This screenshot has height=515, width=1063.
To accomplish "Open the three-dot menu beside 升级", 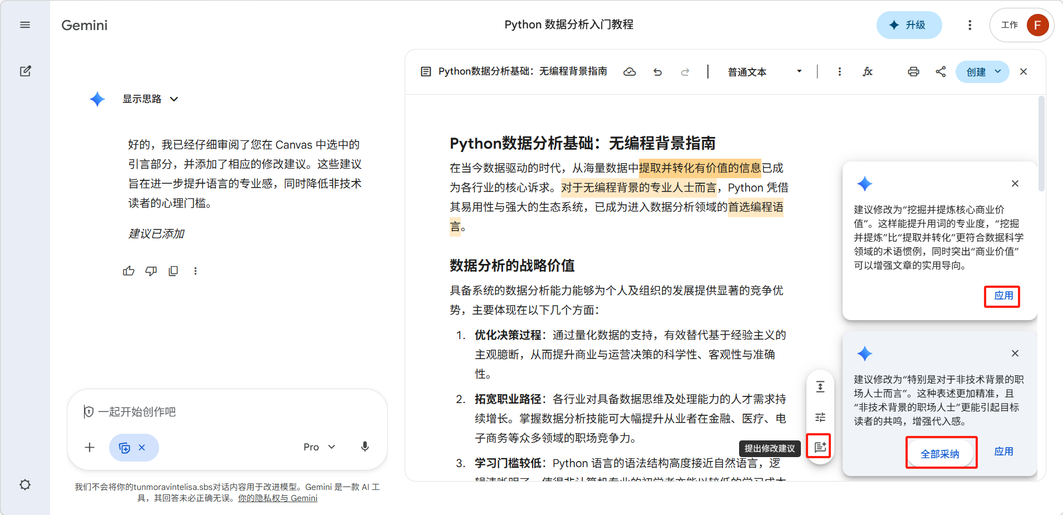I will click(970, 25).
